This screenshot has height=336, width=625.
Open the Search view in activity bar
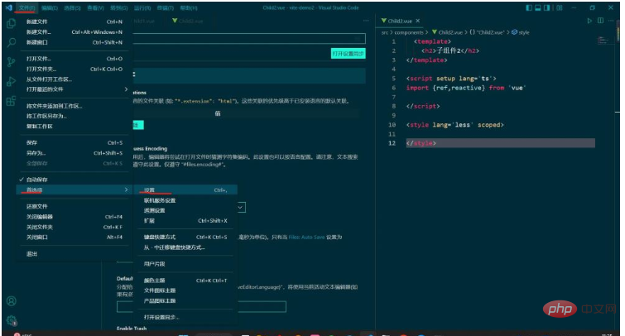[x=11, y=42]
